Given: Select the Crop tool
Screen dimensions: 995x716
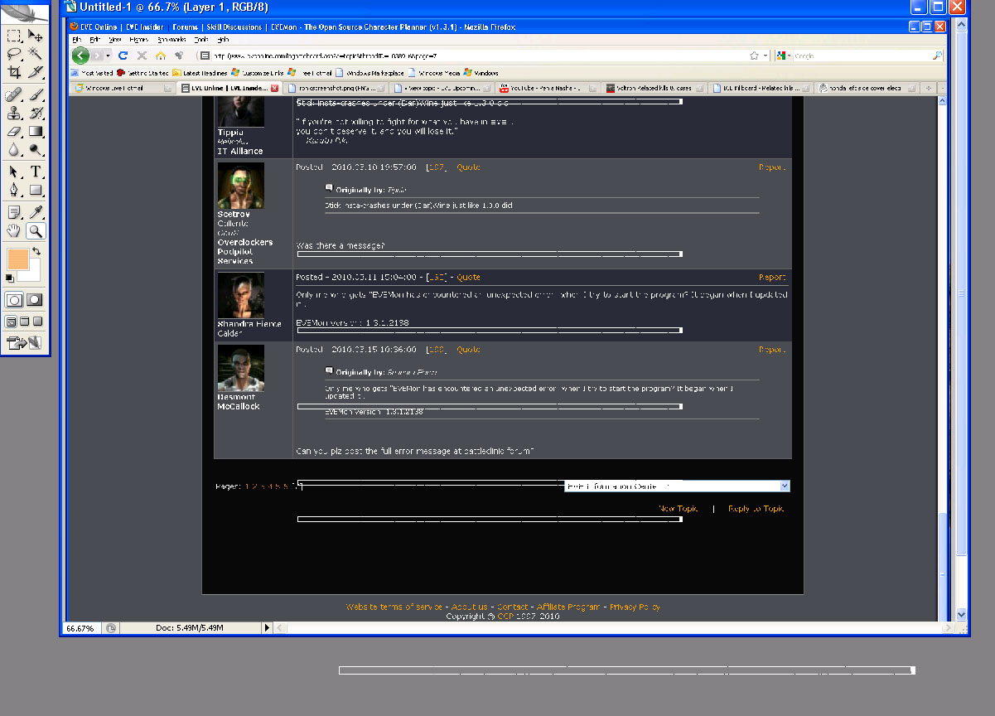Looking at the screenshot, I should pos(14,72).
